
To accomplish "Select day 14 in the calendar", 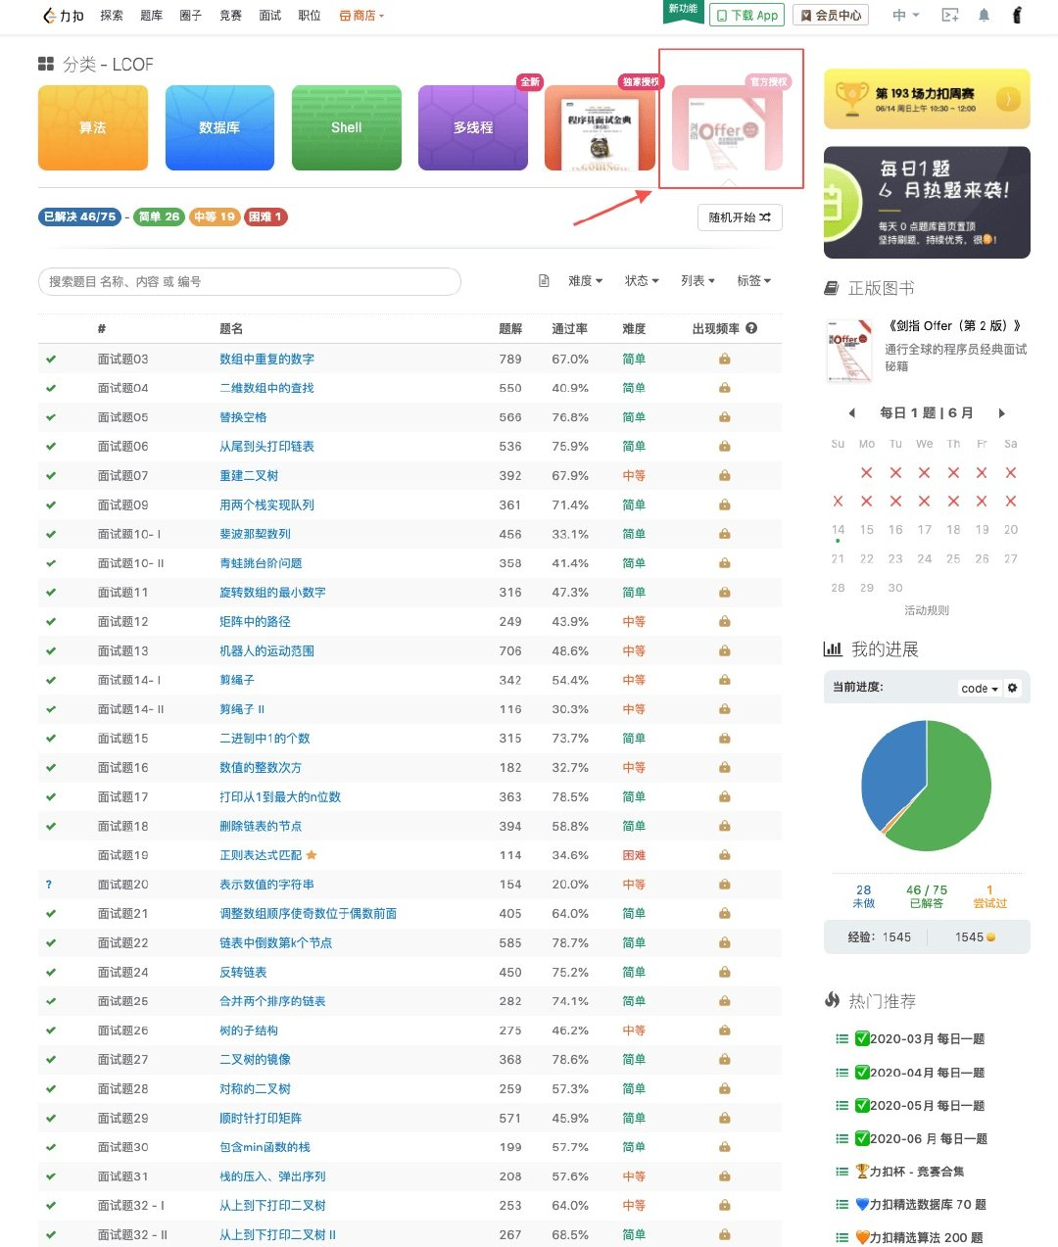I will pyautogui.click(x=838, y=530).
